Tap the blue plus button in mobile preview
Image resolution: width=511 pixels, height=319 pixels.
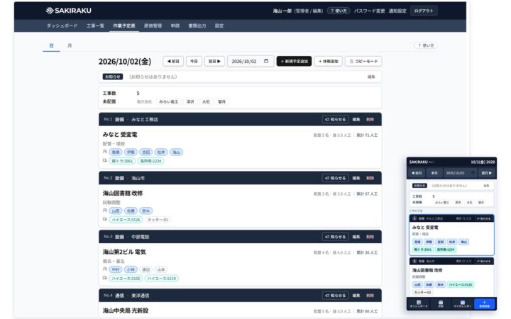coord(485,303)
